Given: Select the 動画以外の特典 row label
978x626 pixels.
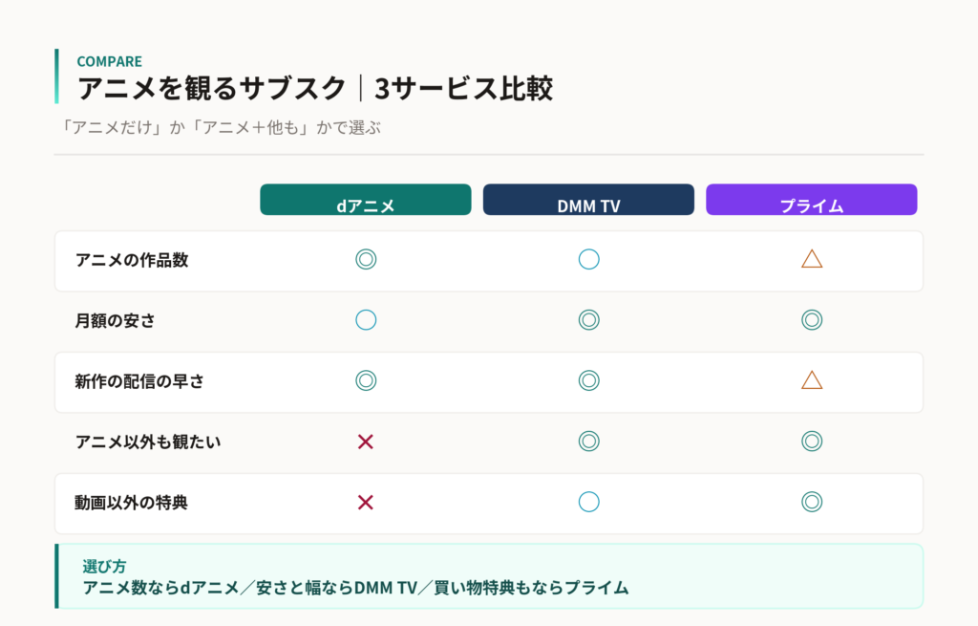Looking at the screenshot, I should pyautogui.click(x=131, y=502).
